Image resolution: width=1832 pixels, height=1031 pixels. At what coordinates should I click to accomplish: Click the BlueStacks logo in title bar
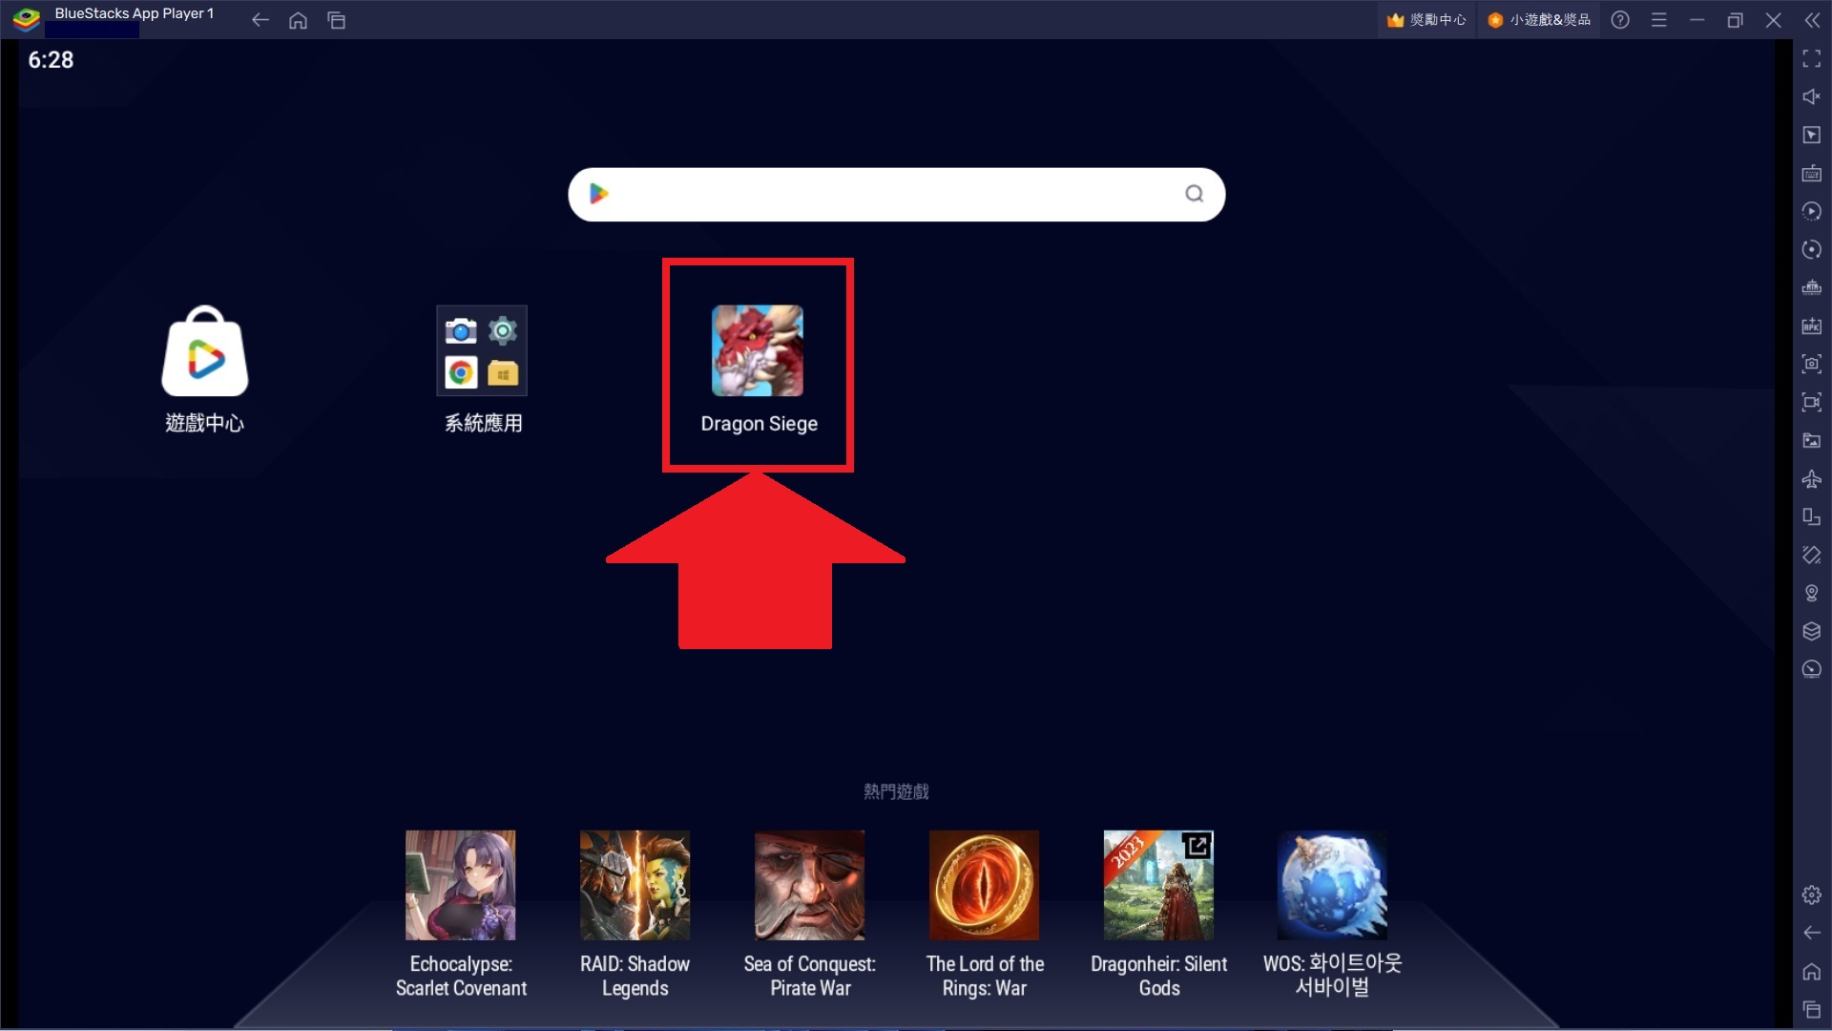click(26, 19)
